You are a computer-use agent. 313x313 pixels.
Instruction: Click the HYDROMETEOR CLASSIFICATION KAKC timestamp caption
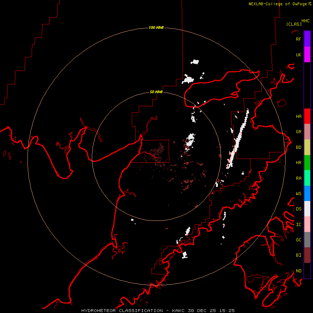158,311
